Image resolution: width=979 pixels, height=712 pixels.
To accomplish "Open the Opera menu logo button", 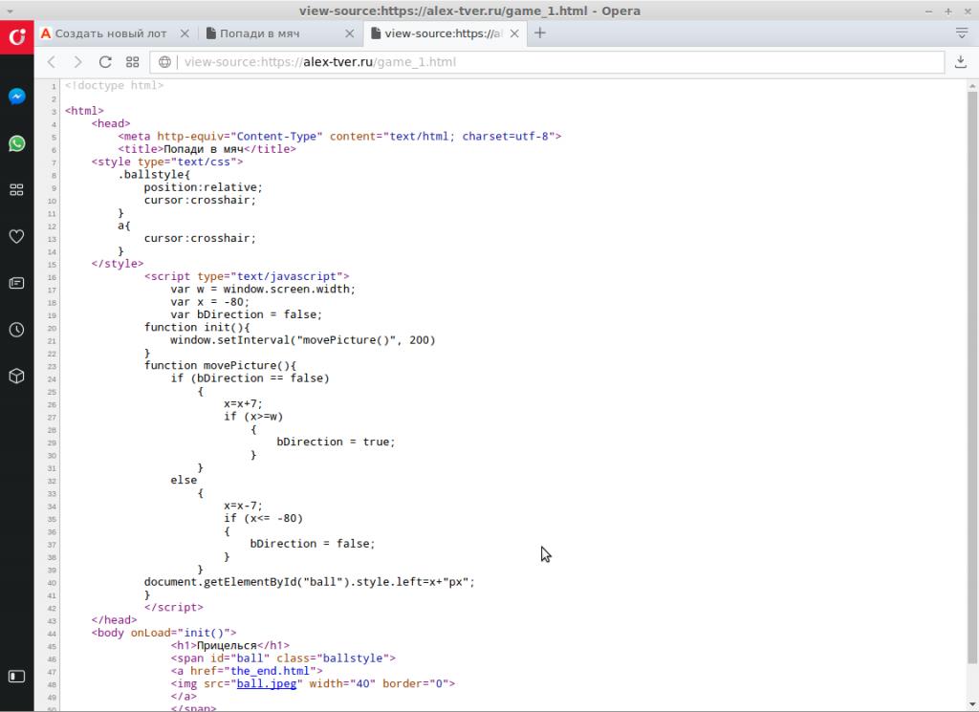I will click(x=17, y=37).
